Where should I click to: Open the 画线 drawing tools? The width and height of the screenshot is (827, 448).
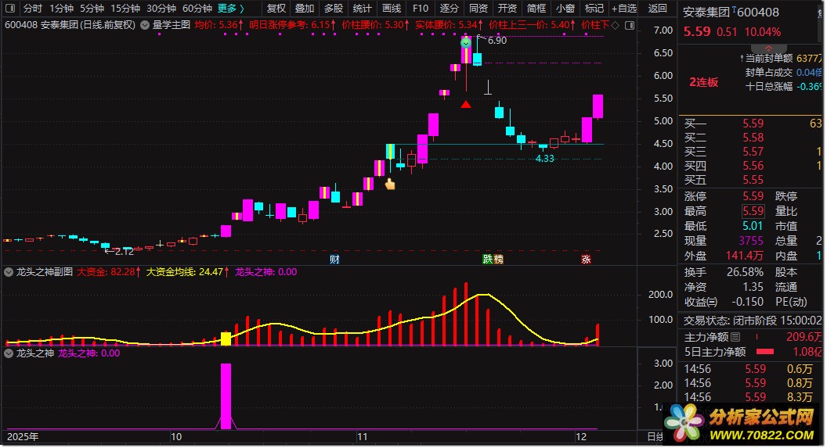pos(392,9)
